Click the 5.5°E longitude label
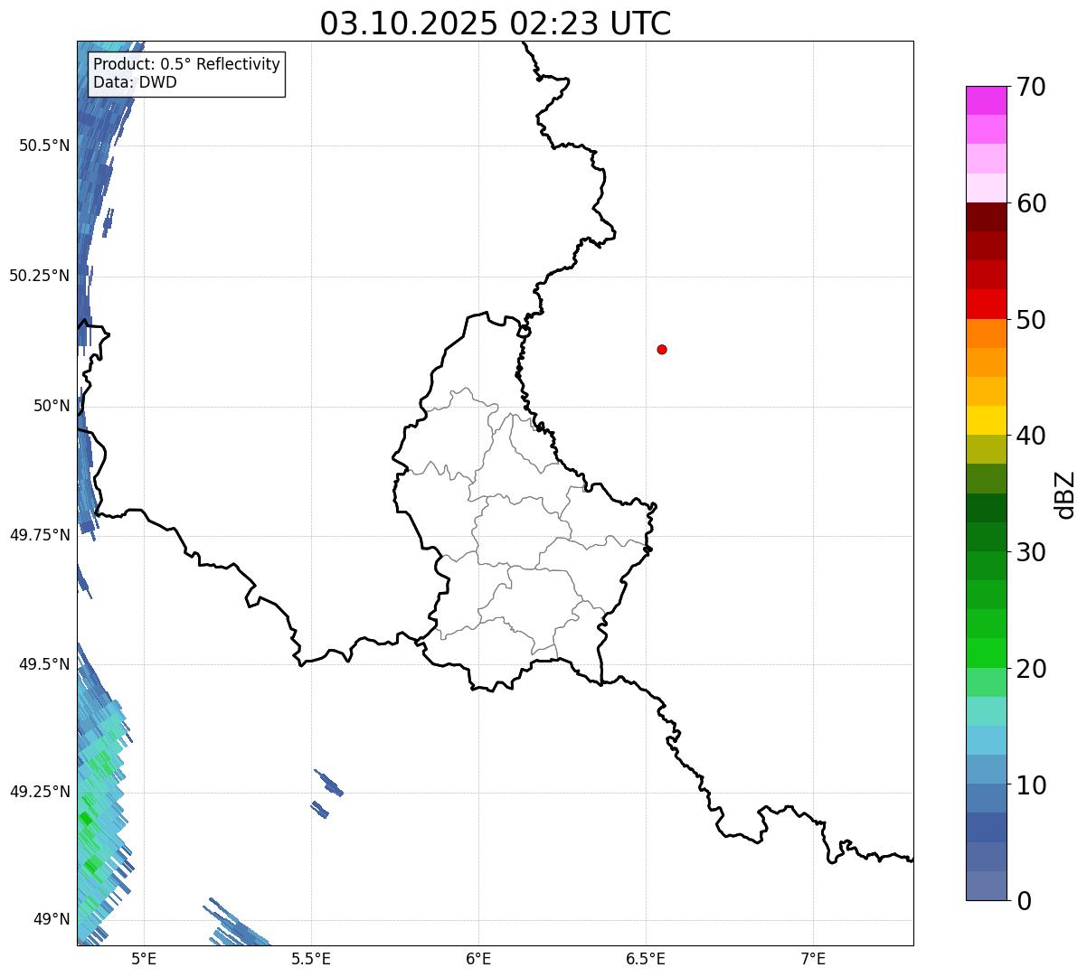 point(311,958)
